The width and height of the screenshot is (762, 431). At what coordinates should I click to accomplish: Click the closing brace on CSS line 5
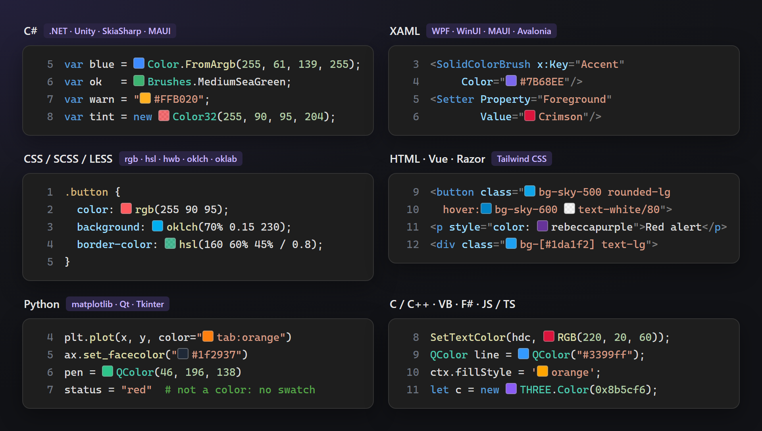click(67, 262)
